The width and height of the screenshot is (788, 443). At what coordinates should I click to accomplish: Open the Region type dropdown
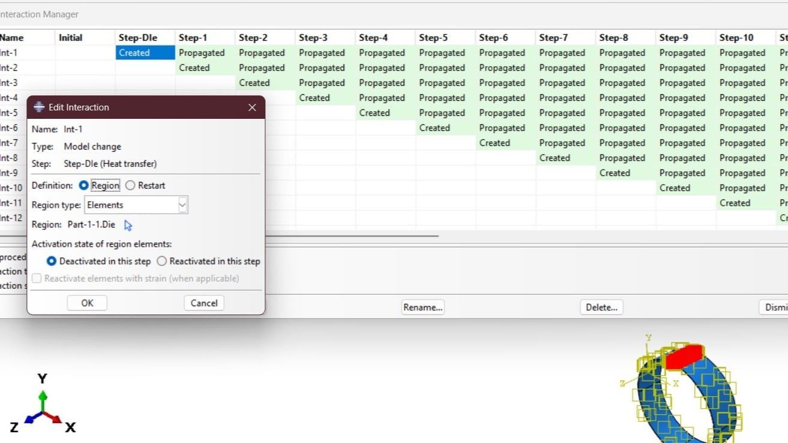[x=182, y=205]
